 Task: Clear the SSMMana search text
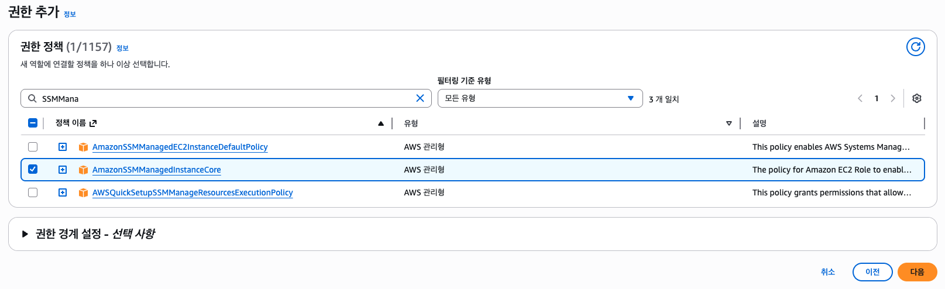(420, 98)
